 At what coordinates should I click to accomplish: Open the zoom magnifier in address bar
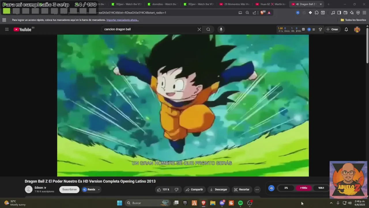247,12
